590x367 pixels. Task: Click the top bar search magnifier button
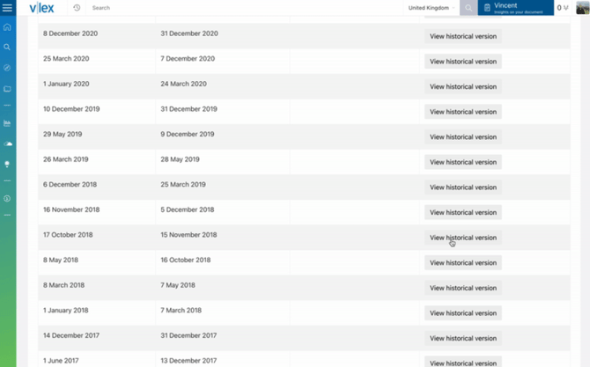(x=468, y=8)
